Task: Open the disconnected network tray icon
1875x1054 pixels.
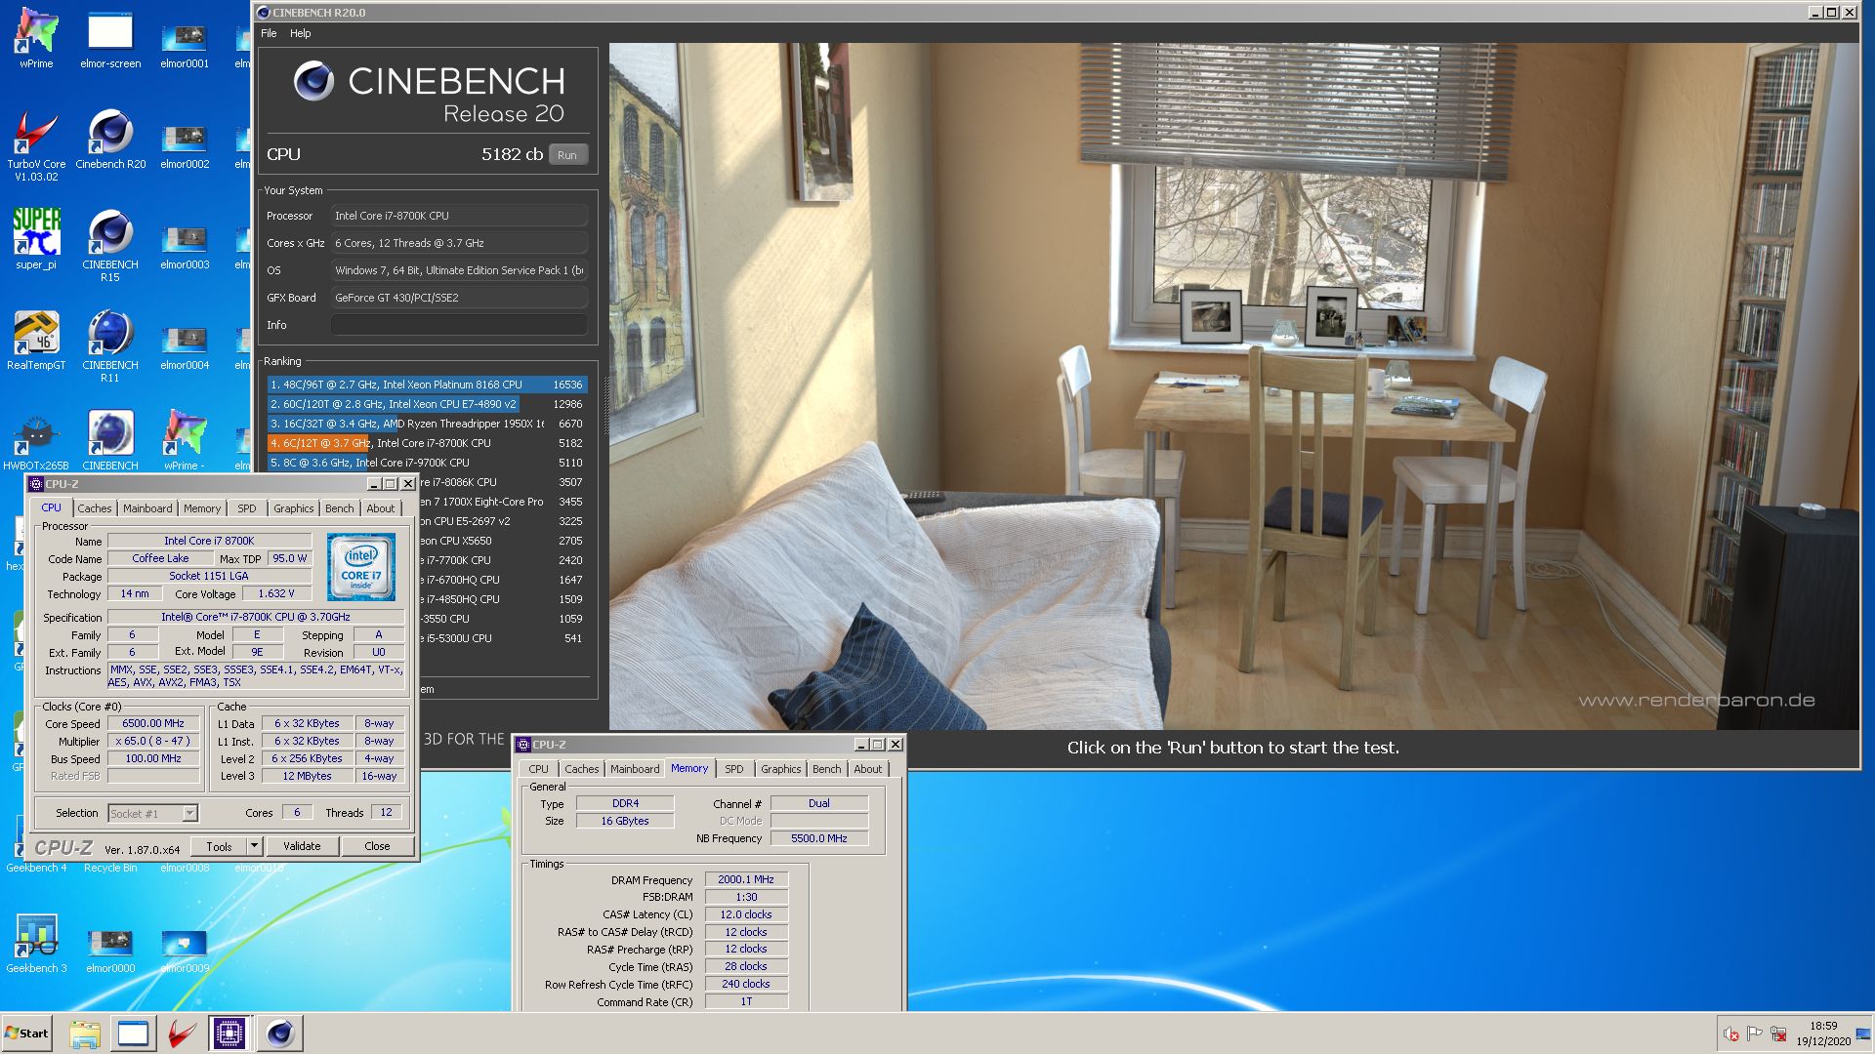Action: coord(1778,1034)
